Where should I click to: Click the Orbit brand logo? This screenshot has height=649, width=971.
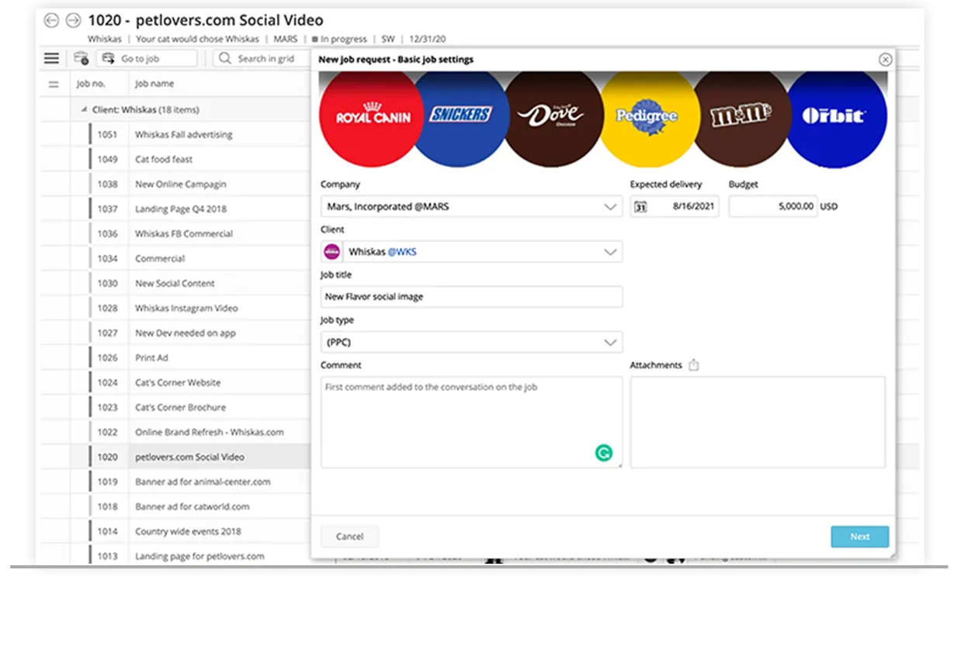[x=837, y=116]
